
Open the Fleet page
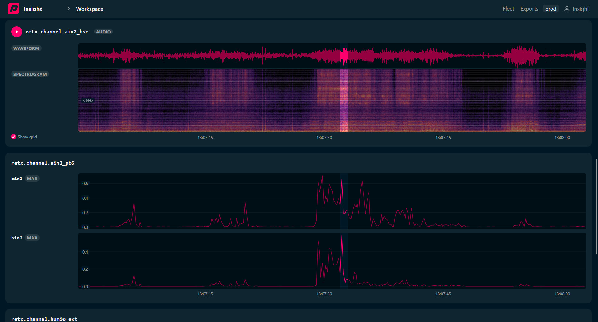(508, 9)
